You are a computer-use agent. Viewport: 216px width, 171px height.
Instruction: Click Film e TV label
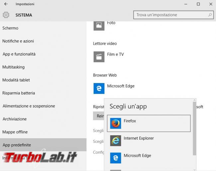[115, 54]
